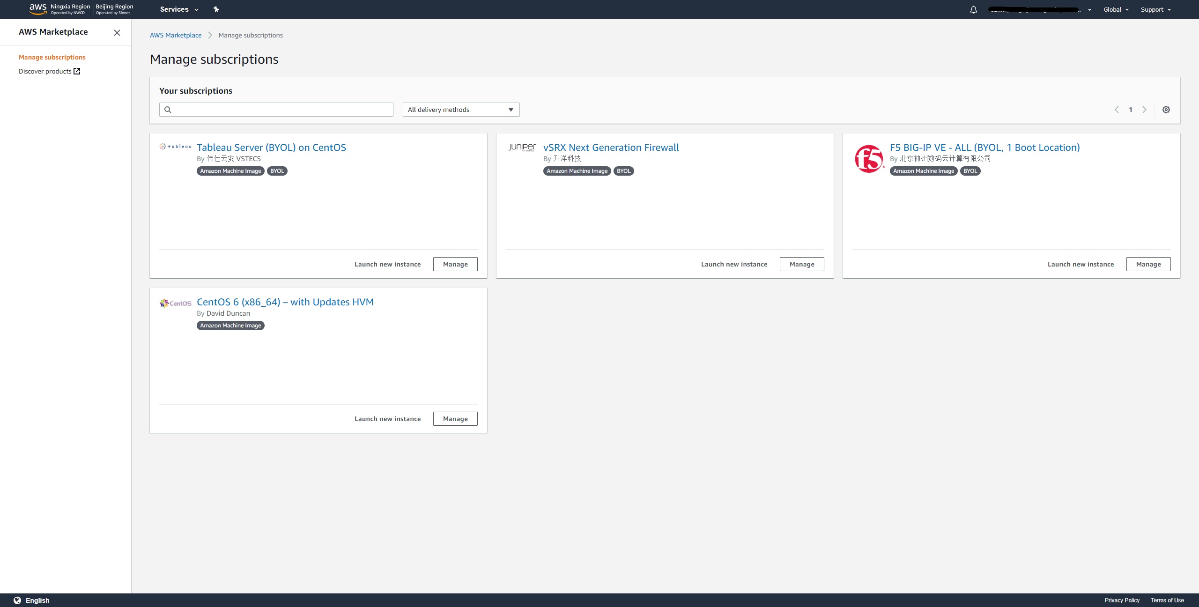Click the Your subscriptions heading
The width and height of the screenshot is (1199, 607).
click(196, 91)
